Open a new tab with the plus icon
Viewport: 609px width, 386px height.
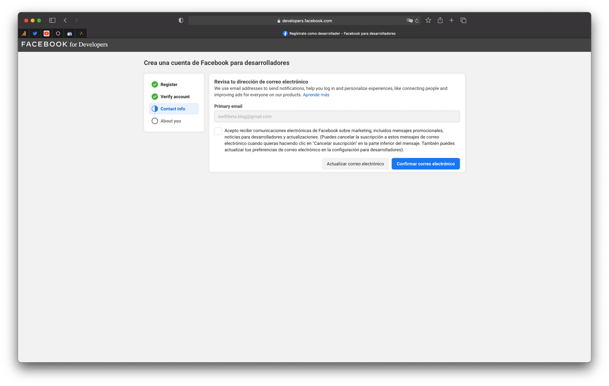[452, 20]
